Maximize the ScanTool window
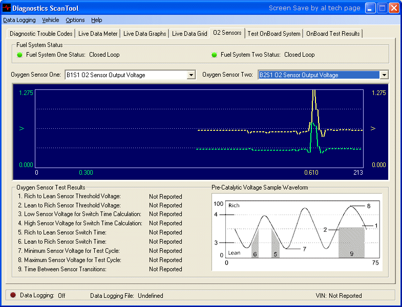 382,8
